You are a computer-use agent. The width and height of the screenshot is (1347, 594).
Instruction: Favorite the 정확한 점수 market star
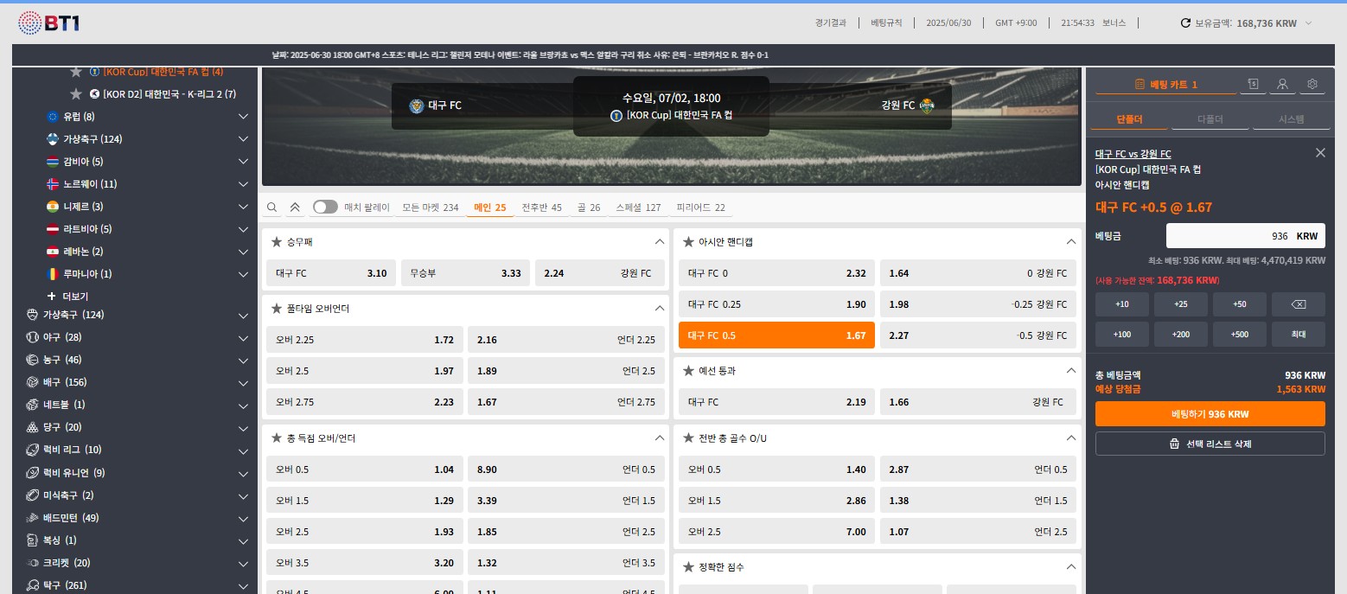point(689,567)
